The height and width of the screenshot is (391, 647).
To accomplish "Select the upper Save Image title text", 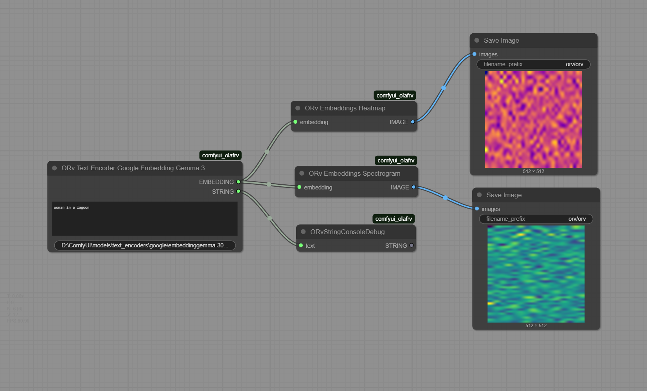I will click(501, 40).
